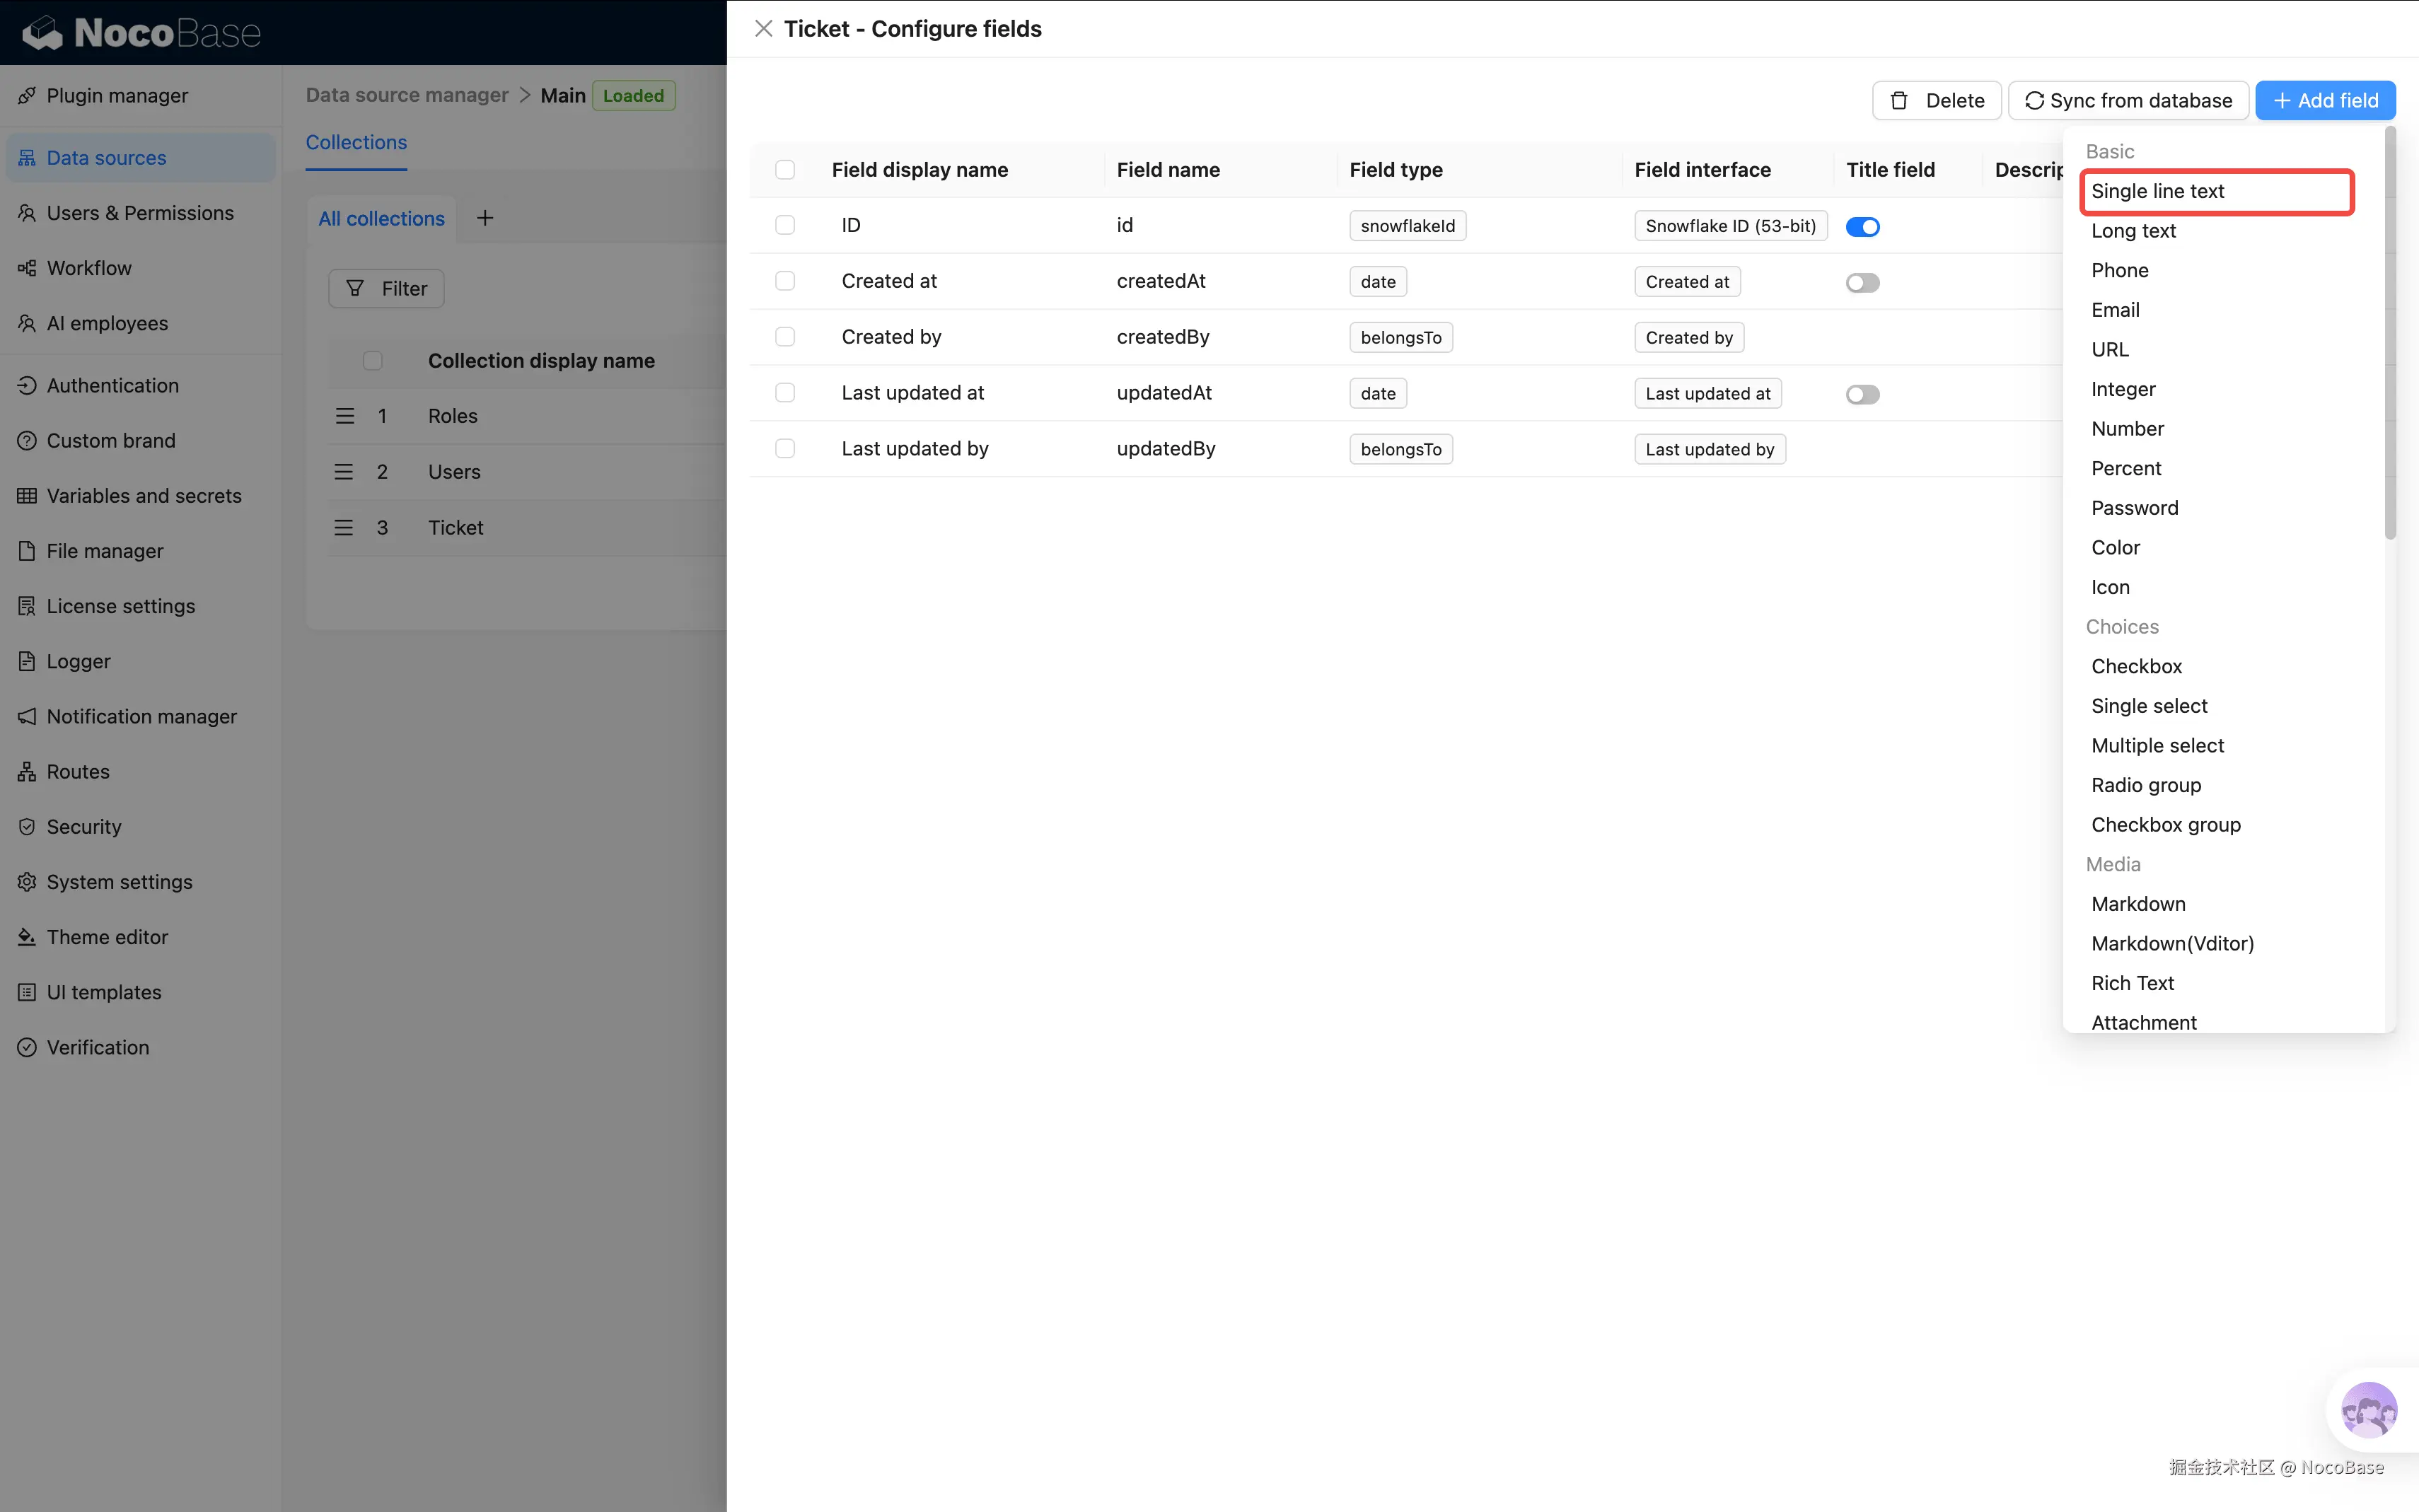
Task: Open the Data source manager breadcrumb link
Action: [x=406, y=95]
